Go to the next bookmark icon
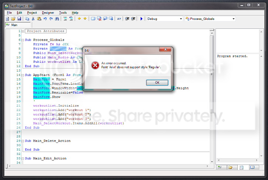This screenshot has height=180, width=268. coord(111,19)
